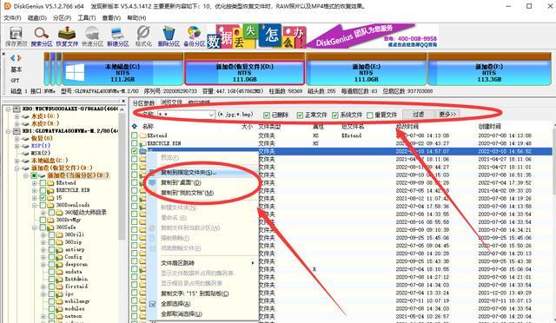The width and height of the screenshot is (556, 323).
Task: Switch to the 分区参数 tab
Action: (143, 102)
